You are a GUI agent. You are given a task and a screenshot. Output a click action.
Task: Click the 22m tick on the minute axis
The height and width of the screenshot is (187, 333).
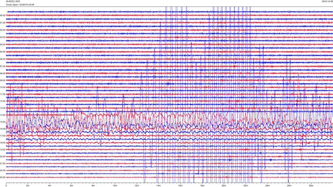coord(246,186)
